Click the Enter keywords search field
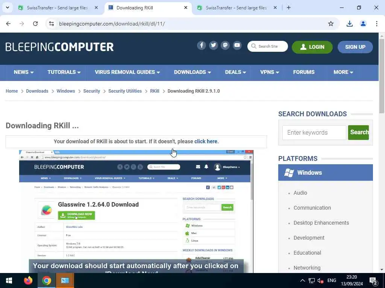The width and height of the screenshot is (385, 288). click(314, 132)
